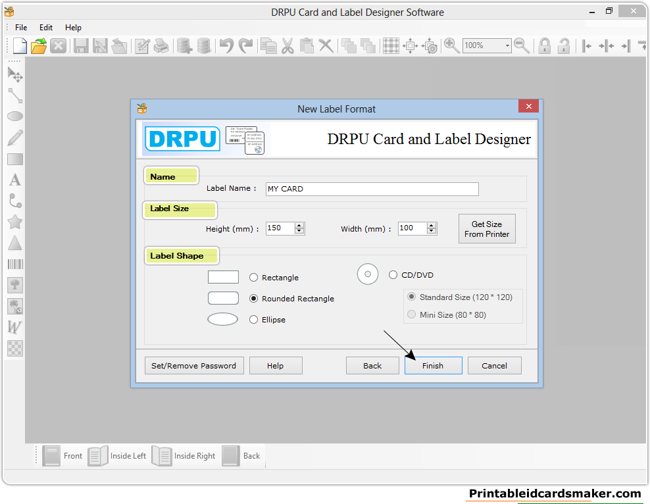
Task: Decrease Width value with down arrow
Action: coord(432,231)
